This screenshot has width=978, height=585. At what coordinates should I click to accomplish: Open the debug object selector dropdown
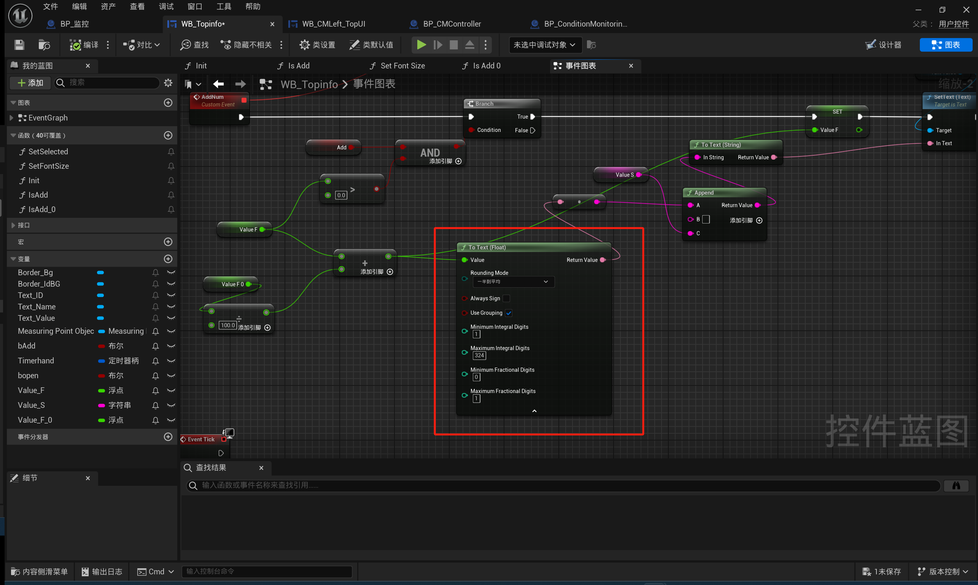click(544, 45)
